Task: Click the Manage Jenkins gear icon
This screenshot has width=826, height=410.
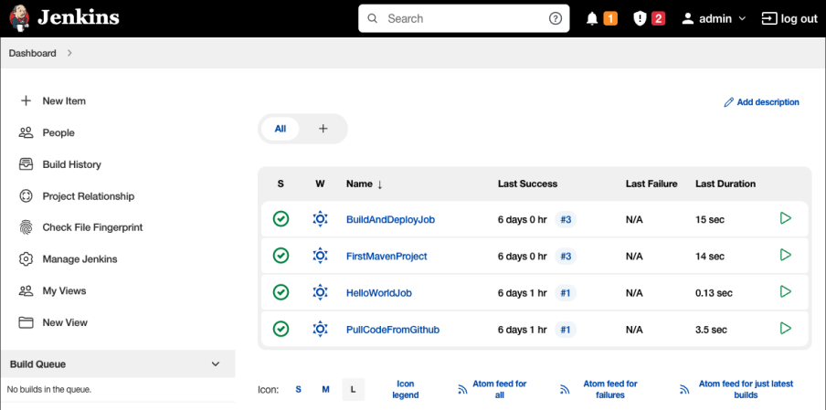Action: 26,259
